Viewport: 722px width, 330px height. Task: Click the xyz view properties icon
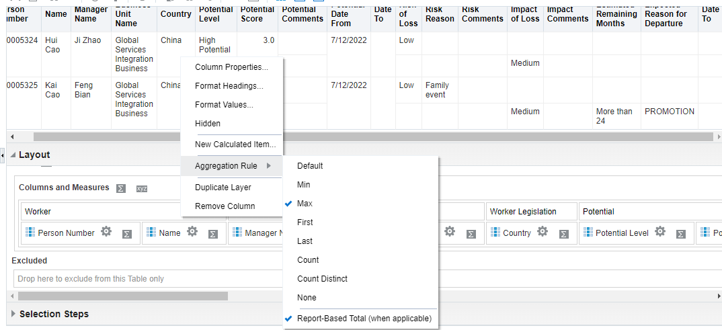coord(142,188)
